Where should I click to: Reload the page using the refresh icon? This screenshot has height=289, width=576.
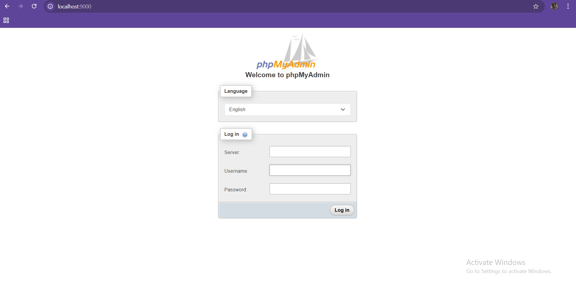34,6
